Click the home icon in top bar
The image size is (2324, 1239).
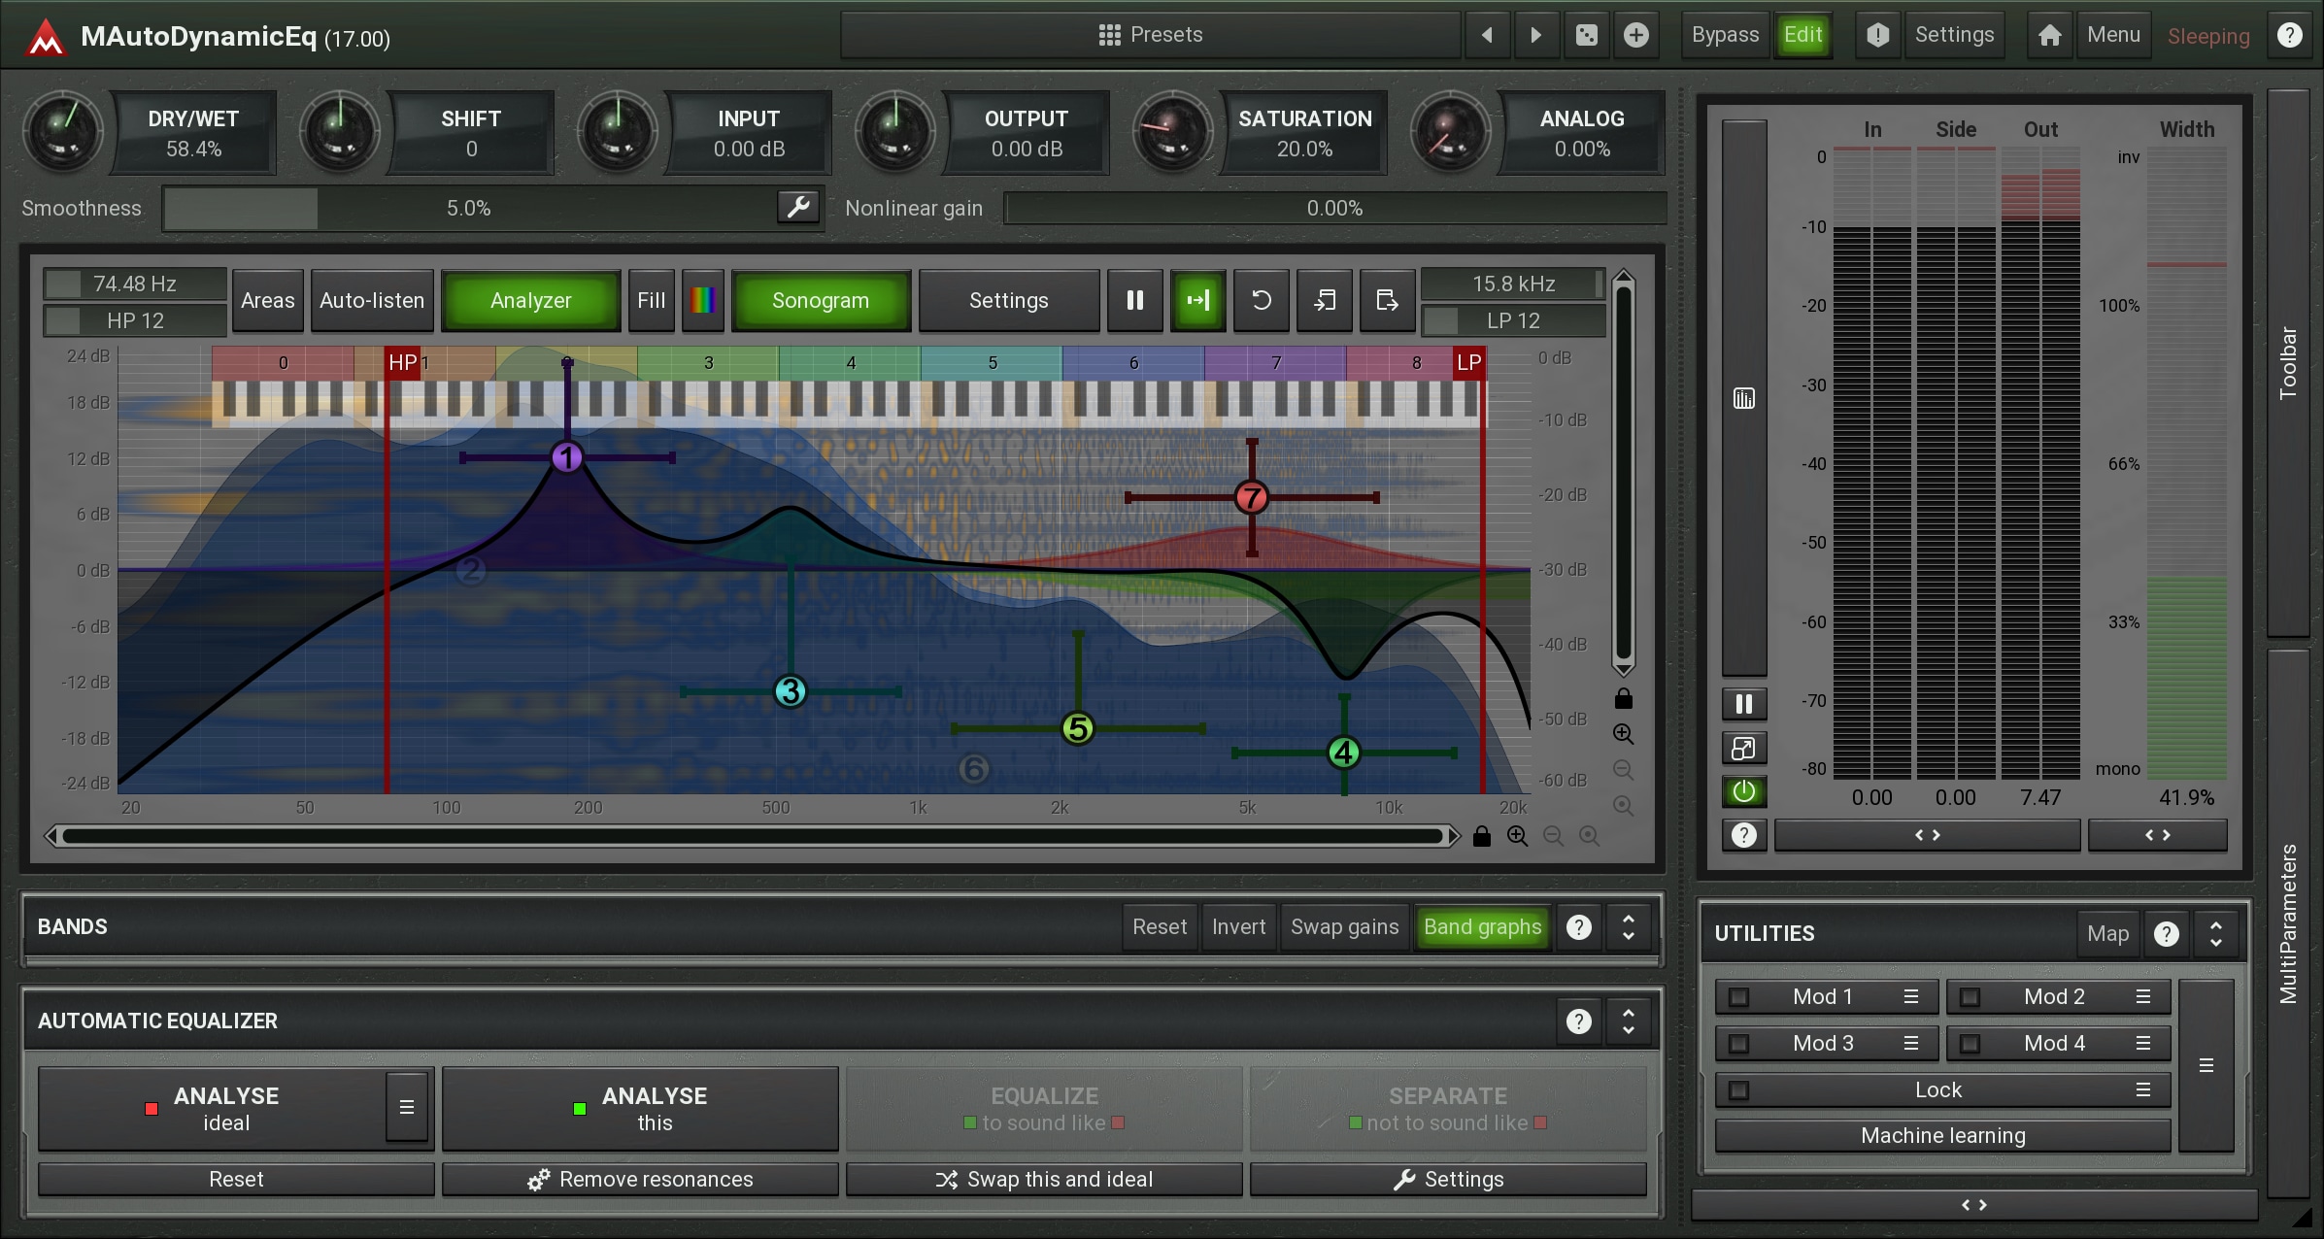point(2049,36)
